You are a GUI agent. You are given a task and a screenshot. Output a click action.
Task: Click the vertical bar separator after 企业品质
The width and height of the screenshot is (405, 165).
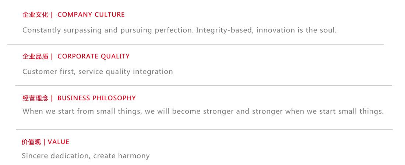coord(52,57)
